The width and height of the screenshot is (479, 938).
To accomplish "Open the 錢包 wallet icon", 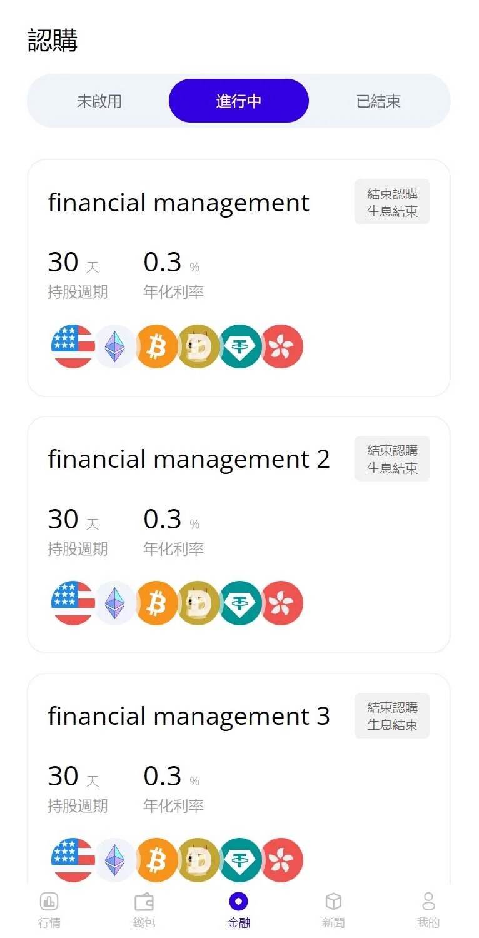I will [144, 902].
